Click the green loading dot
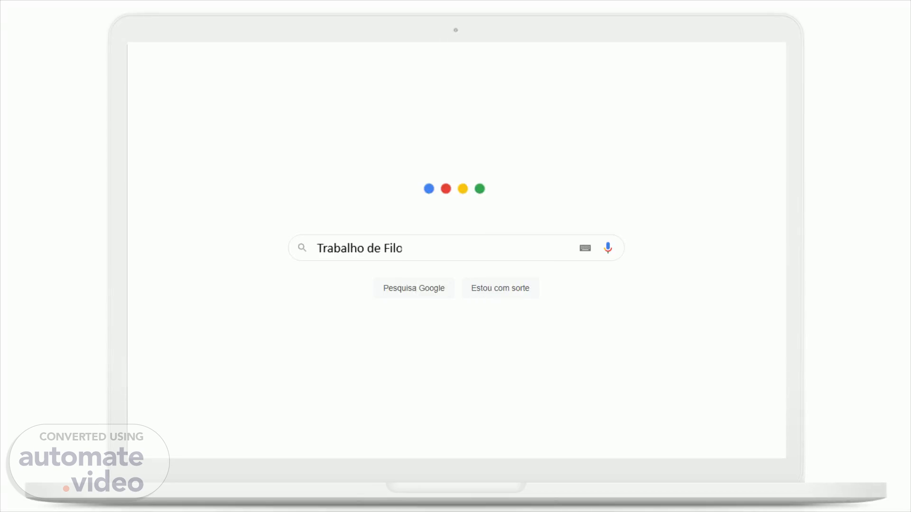Screen dimensions: 911x512 pyautogui.click(x=480, y=189)
